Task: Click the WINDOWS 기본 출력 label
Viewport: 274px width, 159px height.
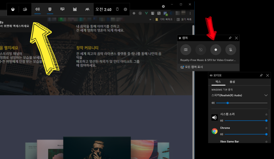Action: (222, 90)
